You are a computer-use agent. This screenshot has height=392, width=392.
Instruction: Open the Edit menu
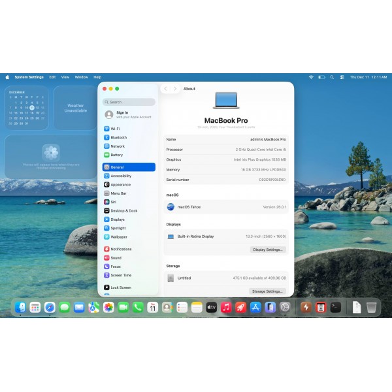pos(52,77)
